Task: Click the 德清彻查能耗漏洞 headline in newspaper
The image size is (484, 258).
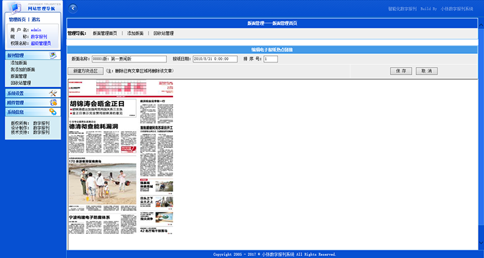Action: point(93,127)
